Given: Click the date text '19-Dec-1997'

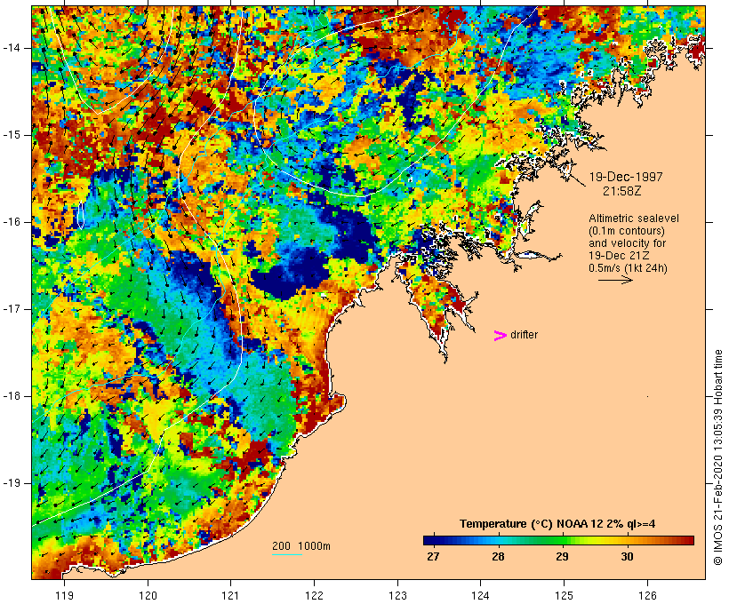Looking at the screenshot, I should click(626, 177).
